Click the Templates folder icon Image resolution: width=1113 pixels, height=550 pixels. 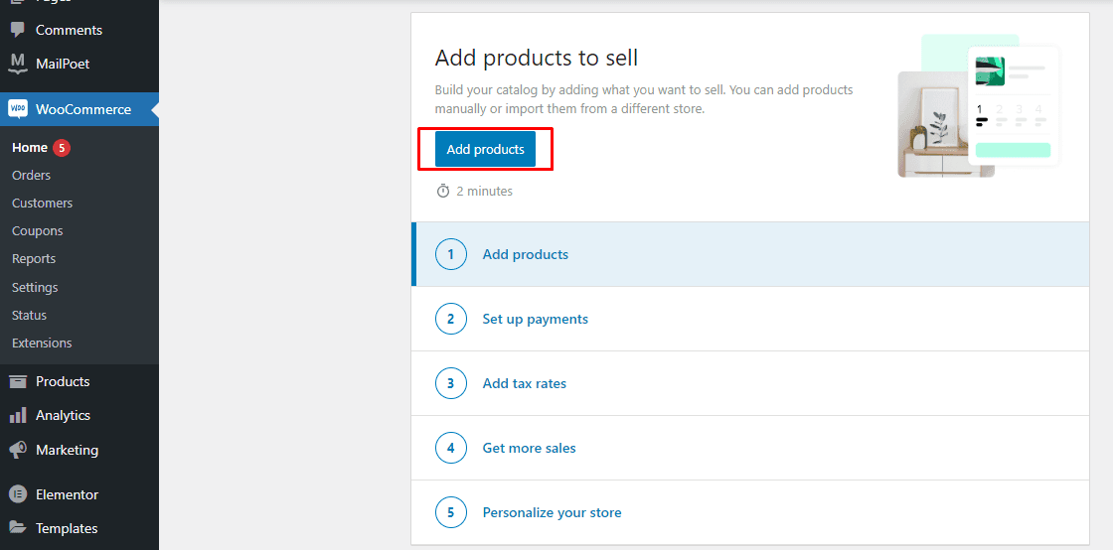(x=18, y=528)
